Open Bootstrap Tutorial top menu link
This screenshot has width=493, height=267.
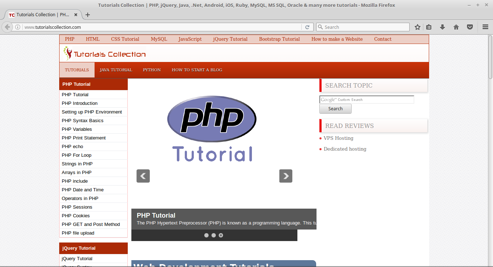[279, 39]
